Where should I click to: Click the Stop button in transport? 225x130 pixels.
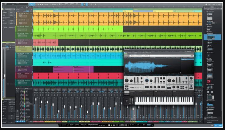click(109, 125)
